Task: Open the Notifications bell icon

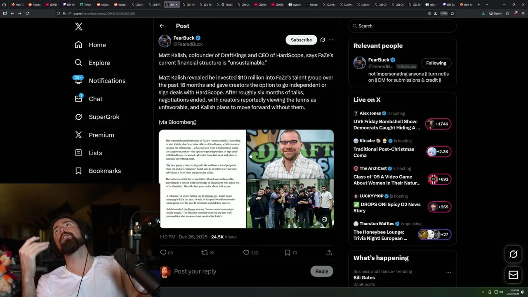Action: coord(78,80)
